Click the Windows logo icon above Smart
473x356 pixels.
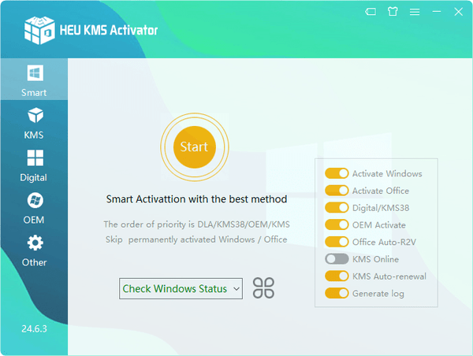pos(35,73)
